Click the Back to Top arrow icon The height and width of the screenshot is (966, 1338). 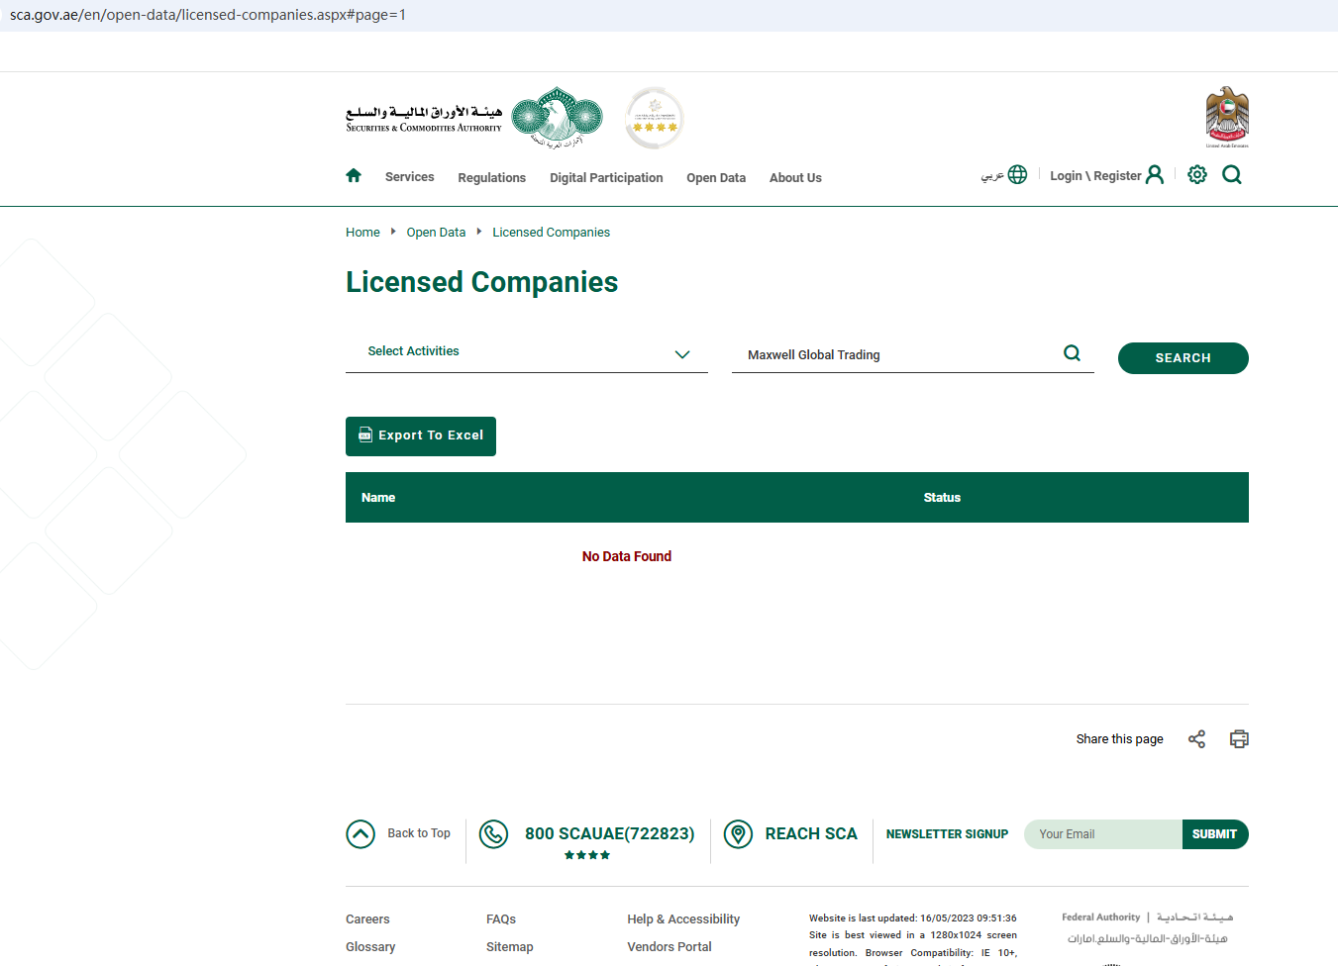(x=360, y=834)
